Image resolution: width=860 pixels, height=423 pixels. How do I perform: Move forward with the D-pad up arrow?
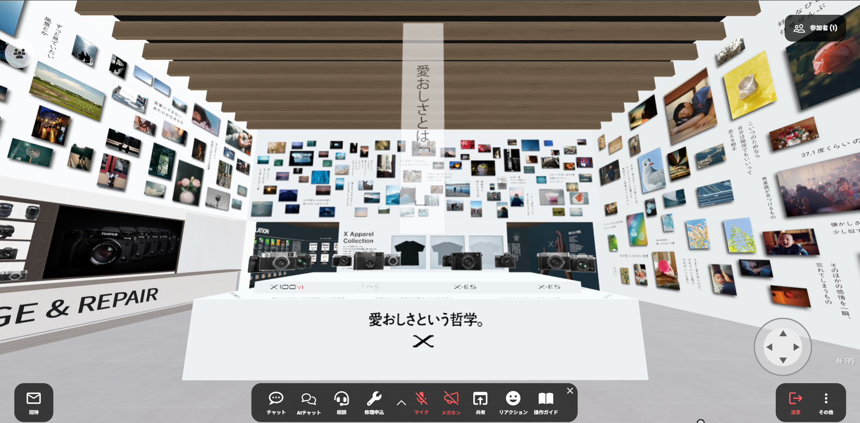(783, 333)
